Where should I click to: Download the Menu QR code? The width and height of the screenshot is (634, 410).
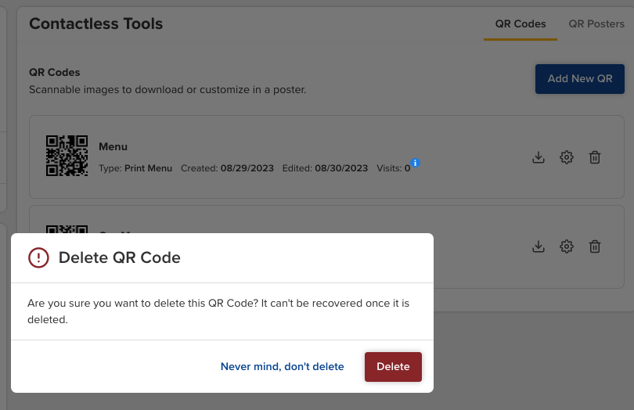pyautogui.click(x=539, y=157)
